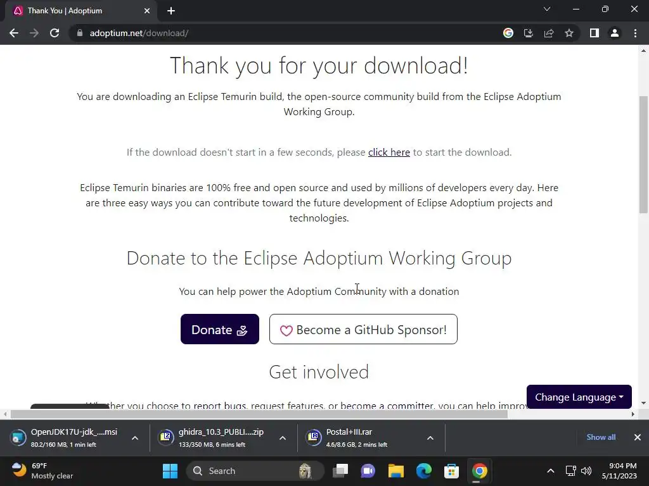Expand options for Postal+III.rar download
The image size is (649, 486).
point(430,438)
